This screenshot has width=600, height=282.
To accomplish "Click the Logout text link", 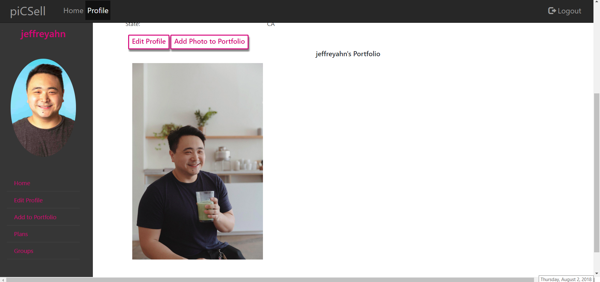I will [569, 11].
